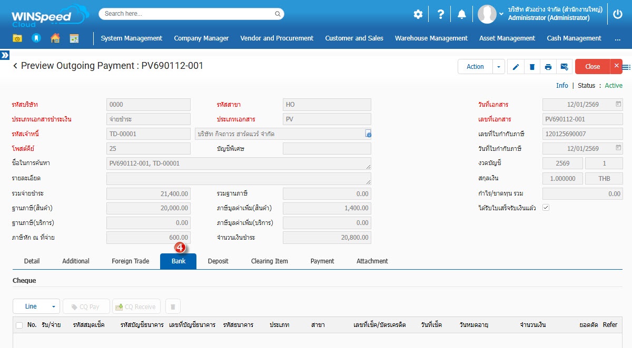Open the settings gear icon

[418, 14]
